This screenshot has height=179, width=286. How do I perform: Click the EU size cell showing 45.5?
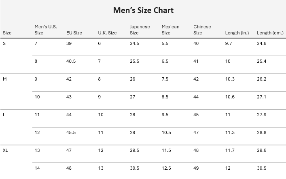click(x=71, y=132)
